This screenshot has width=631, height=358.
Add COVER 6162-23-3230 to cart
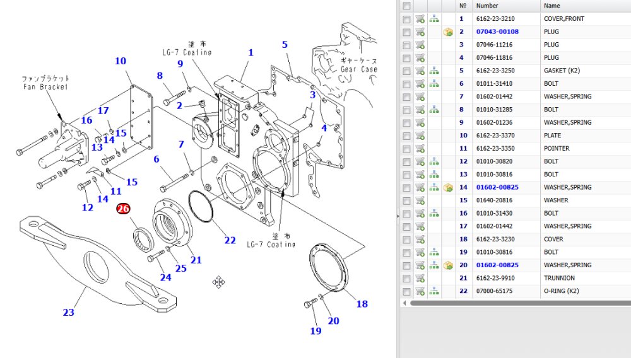[420, 239]
